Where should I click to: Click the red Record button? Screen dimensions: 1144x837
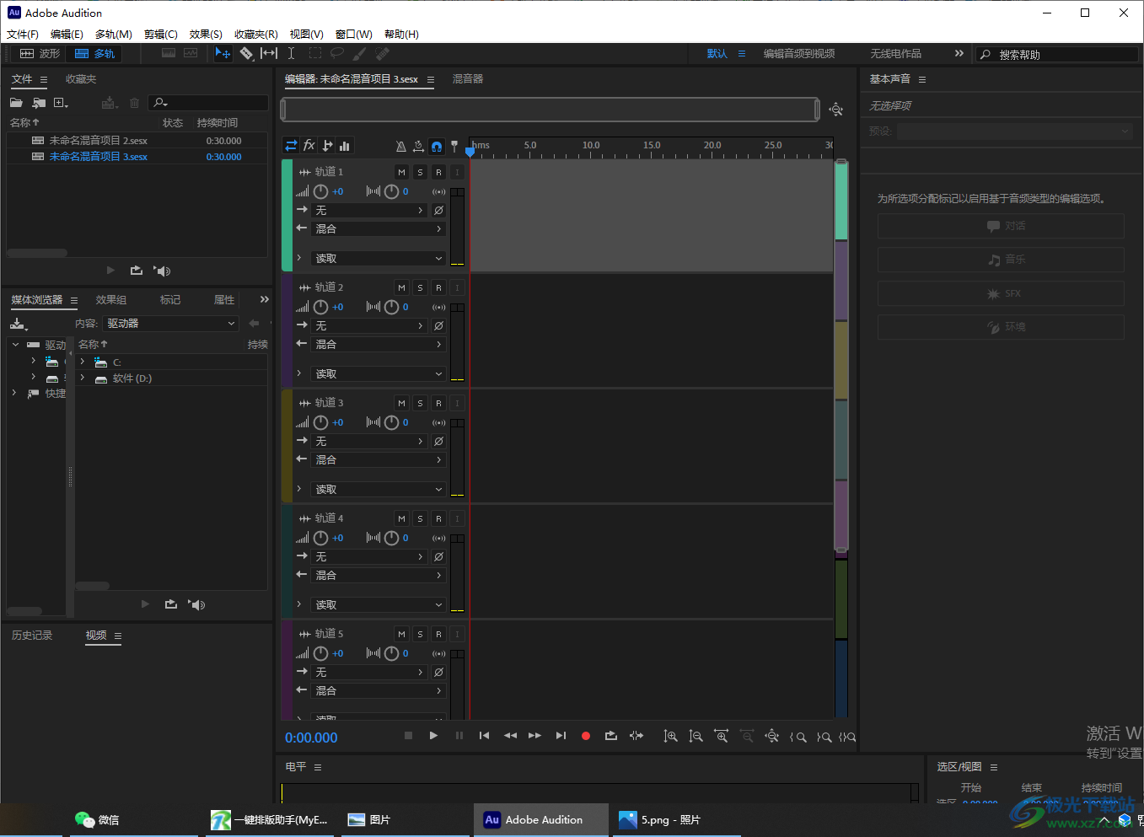[x=586, y=736]
